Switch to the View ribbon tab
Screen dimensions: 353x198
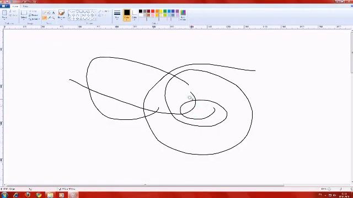(x=25, y=6)
